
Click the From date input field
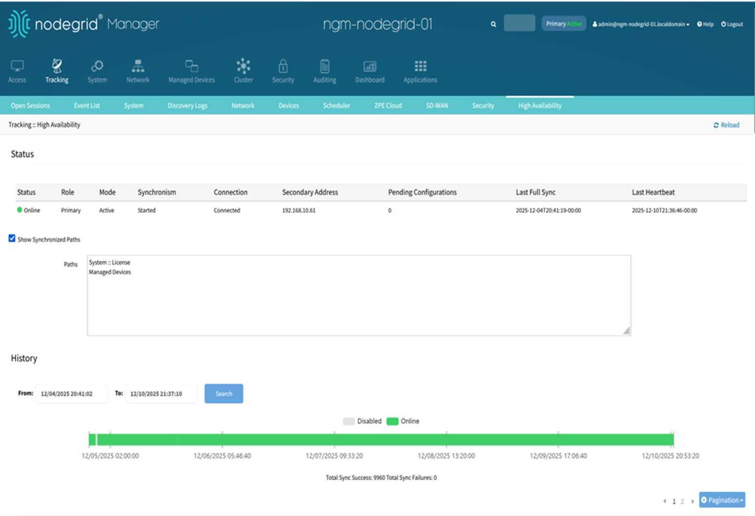coord(72,393)
